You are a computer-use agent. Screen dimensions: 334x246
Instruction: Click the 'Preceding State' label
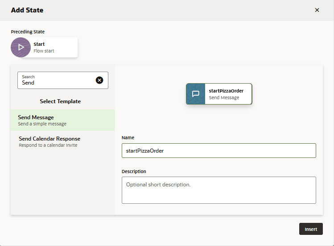pyautogui.click(x=28, y=32)
